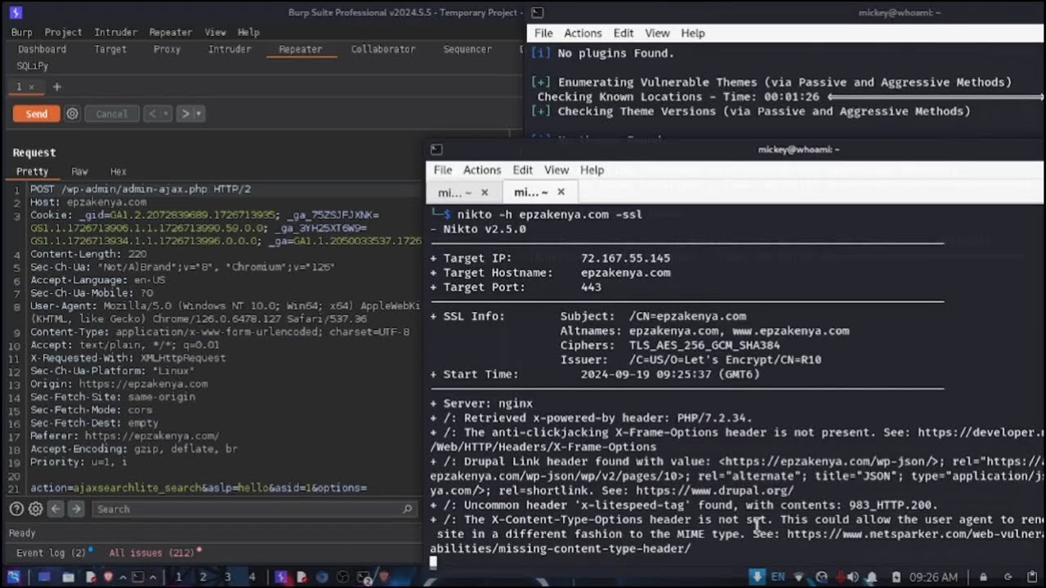Switch to workspace 2 in taskbar
Screen dimensions: 1046x588
(203, 577)
